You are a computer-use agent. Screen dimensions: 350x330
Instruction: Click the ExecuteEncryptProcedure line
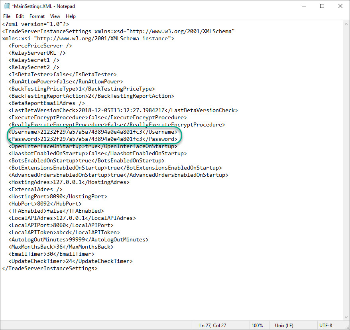click(98, 117)
